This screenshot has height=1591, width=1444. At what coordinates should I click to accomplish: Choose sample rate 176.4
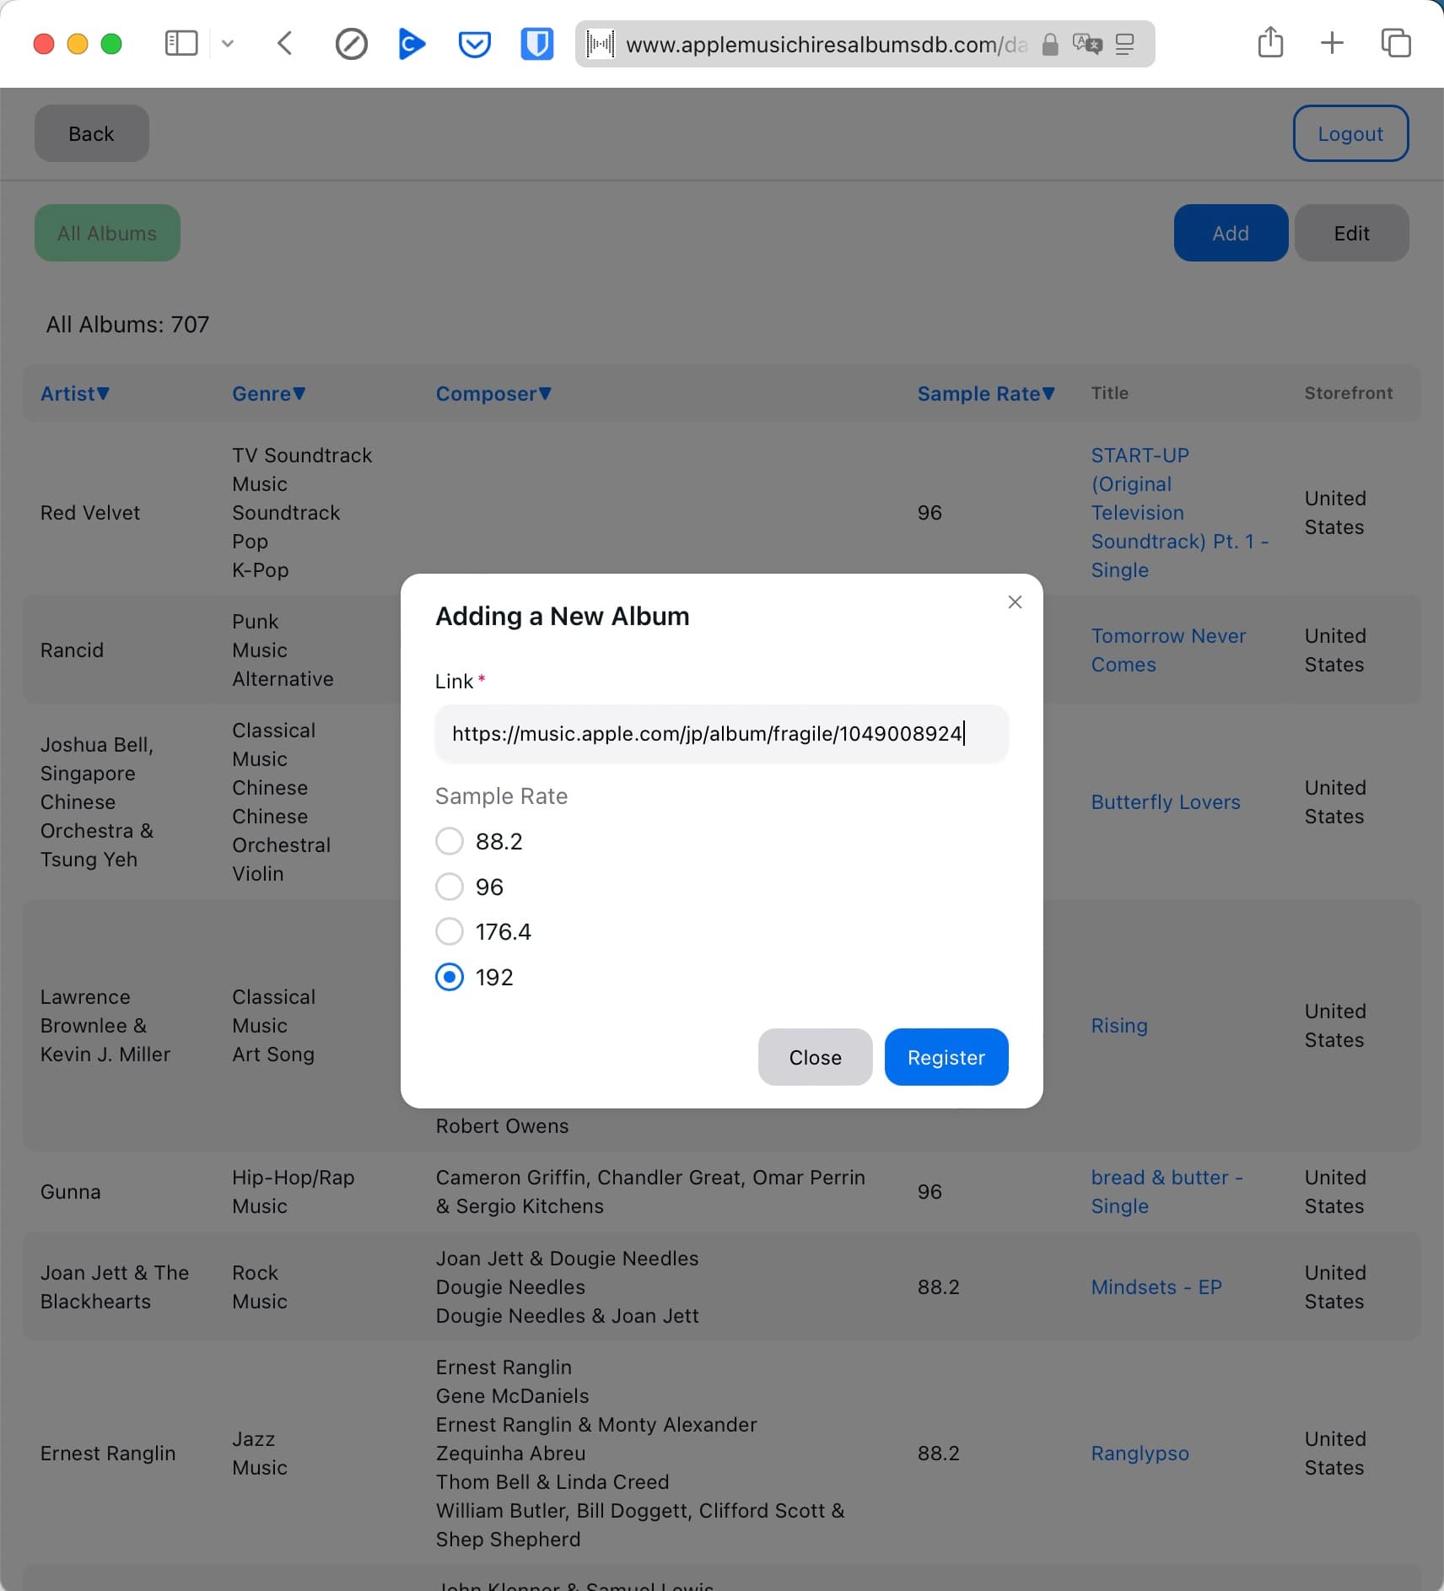(450, 931)
